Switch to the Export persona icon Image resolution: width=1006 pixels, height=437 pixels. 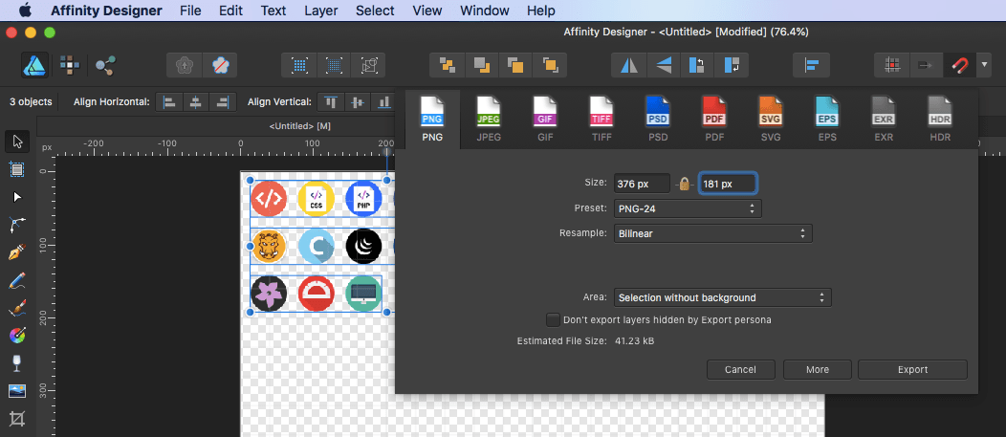pos(105,65)
